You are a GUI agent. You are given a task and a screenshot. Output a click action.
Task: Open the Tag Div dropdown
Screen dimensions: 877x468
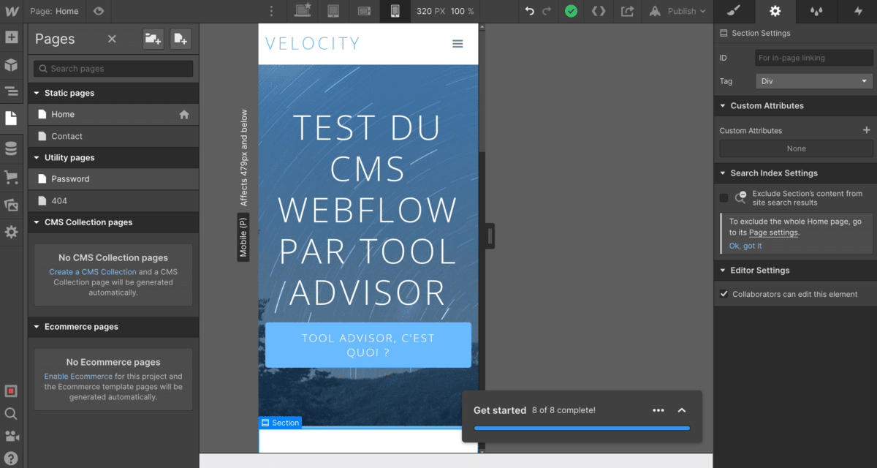(813, 81)
